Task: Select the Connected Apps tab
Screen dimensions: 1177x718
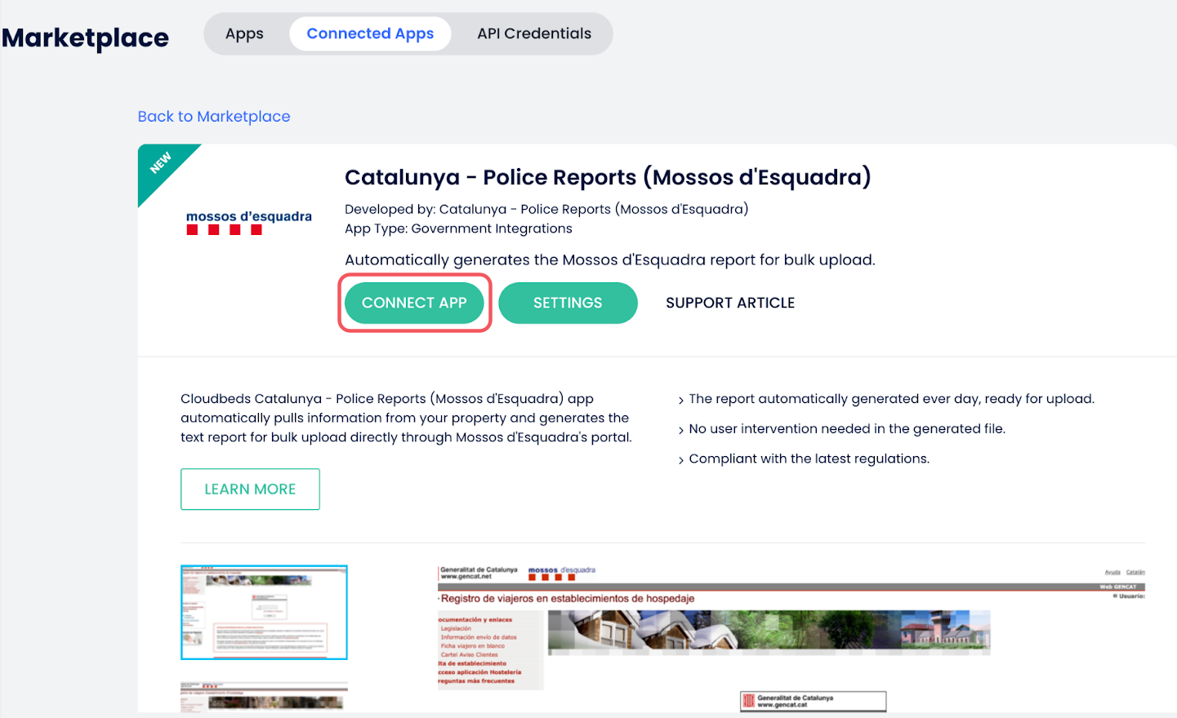Action: [x=370, y=33]
